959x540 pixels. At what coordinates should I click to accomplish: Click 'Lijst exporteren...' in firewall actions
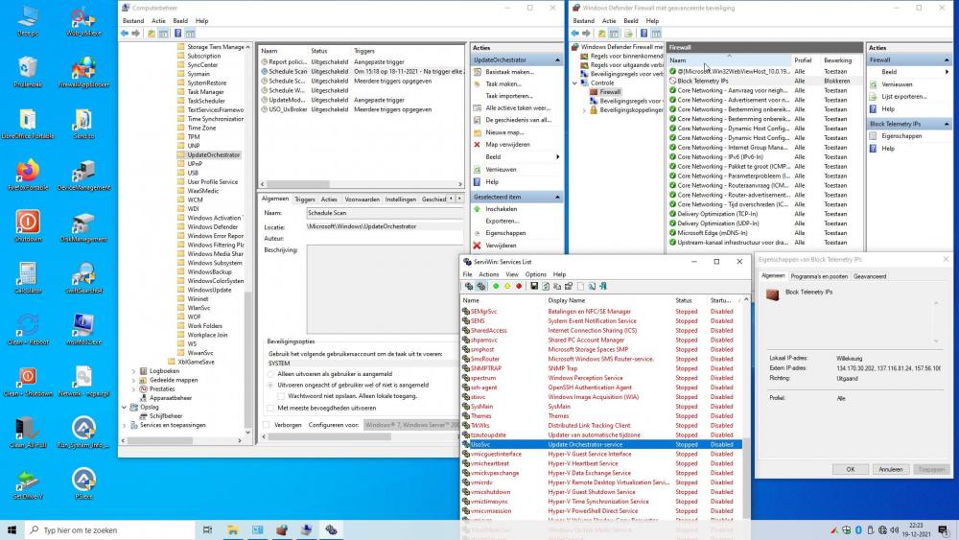tap(903, 96)
